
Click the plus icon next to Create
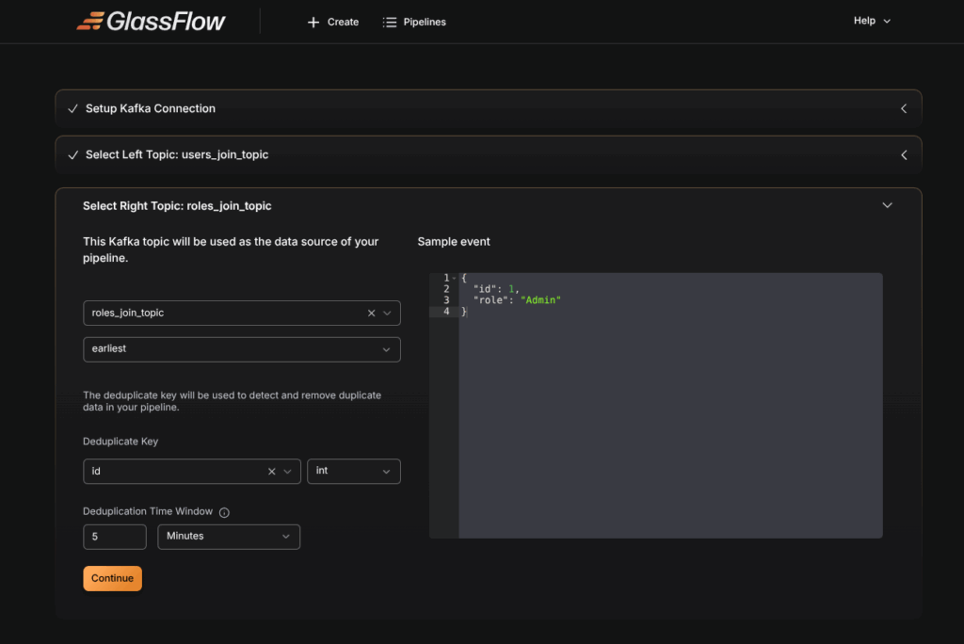click(x=313, y=22)
